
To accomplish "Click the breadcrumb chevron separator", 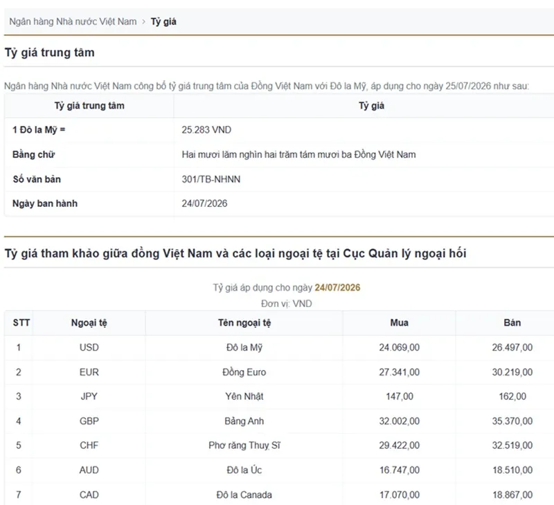I will (144, 21).
